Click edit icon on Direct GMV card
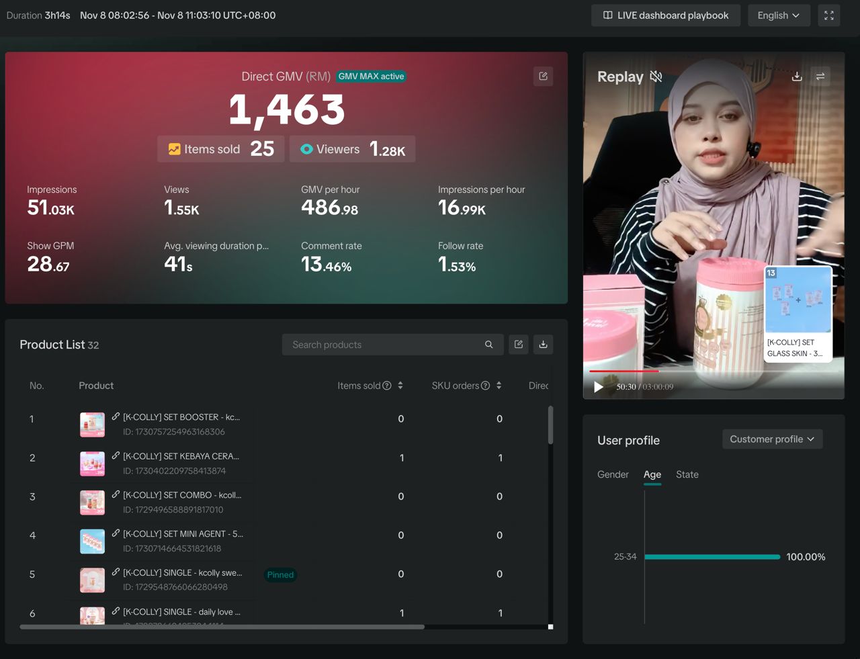860x659 pixels. click(x=543, y=77)
